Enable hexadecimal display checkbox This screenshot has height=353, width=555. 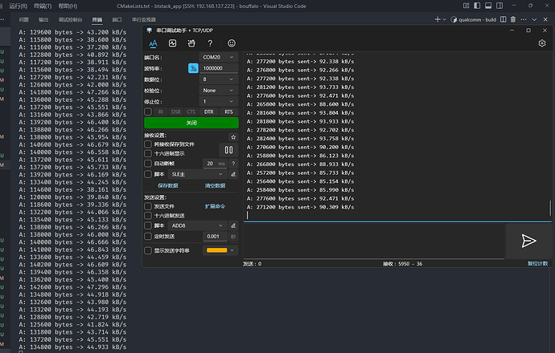tap(148, 153)
